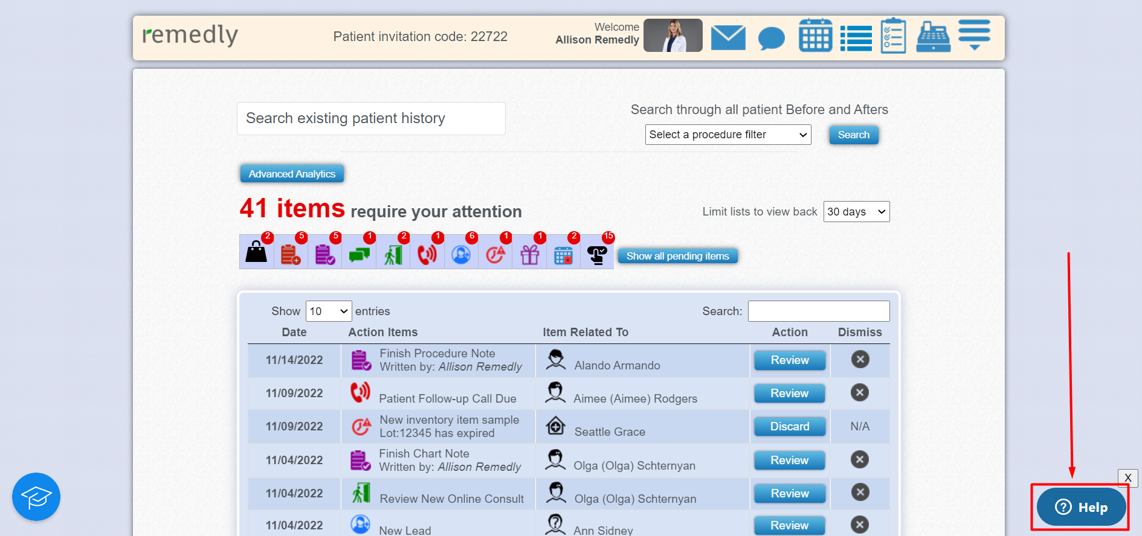
Task: Dismiss the Alando Armando row
Action: tap(860, 360)
